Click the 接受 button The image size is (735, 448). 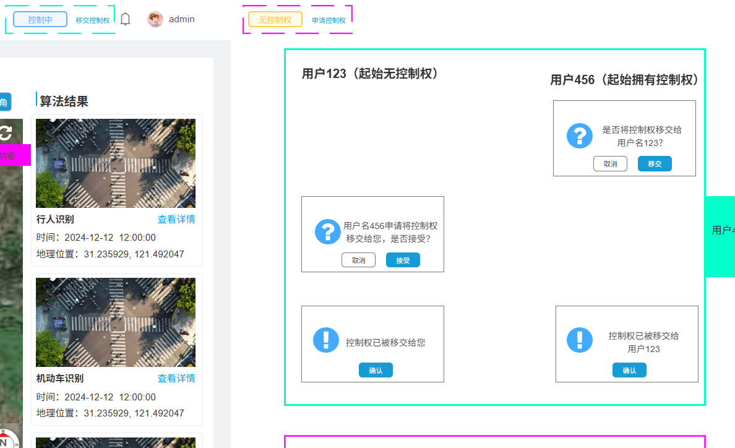point(403,260)
